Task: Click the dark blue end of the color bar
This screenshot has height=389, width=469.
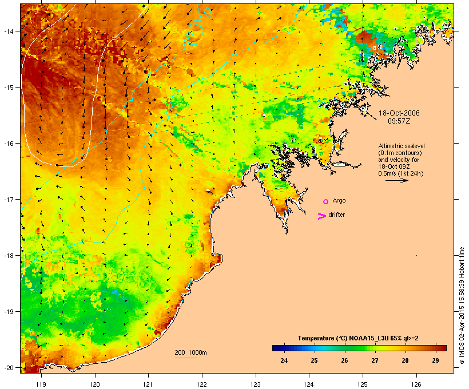Action: (277, 348)
